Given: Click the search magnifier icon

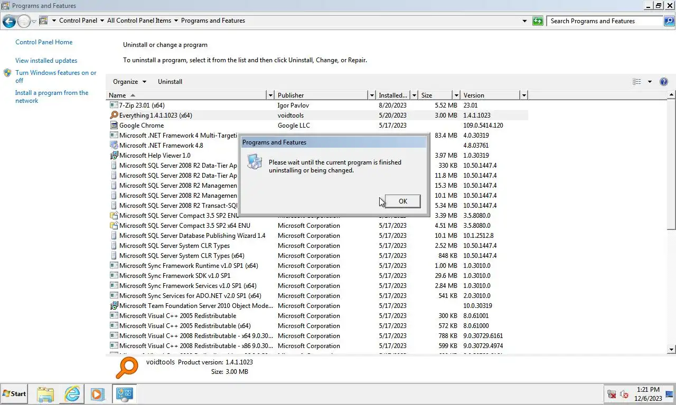Looking at the screenshot, I should tap(669, 21).
